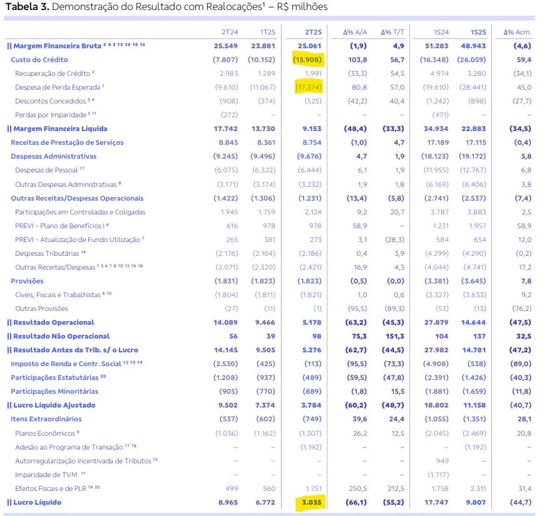Select the Δ% A/A column header
The height and width of the screenshot is (516, 554).
pos(354,31)
